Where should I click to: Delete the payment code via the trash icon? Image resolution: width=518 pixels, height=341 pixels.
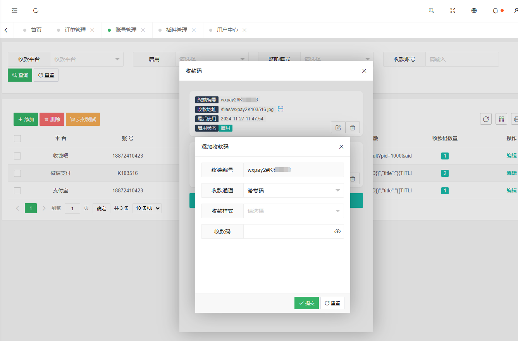353,127
